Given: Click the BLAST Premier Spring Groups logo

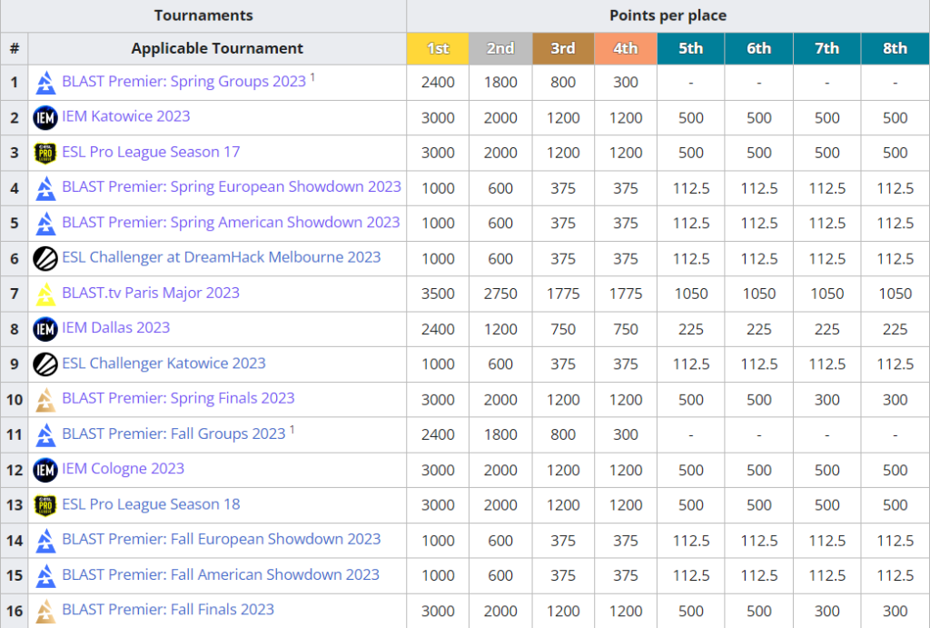Looking at the screenshot, I should click(45, 82).
